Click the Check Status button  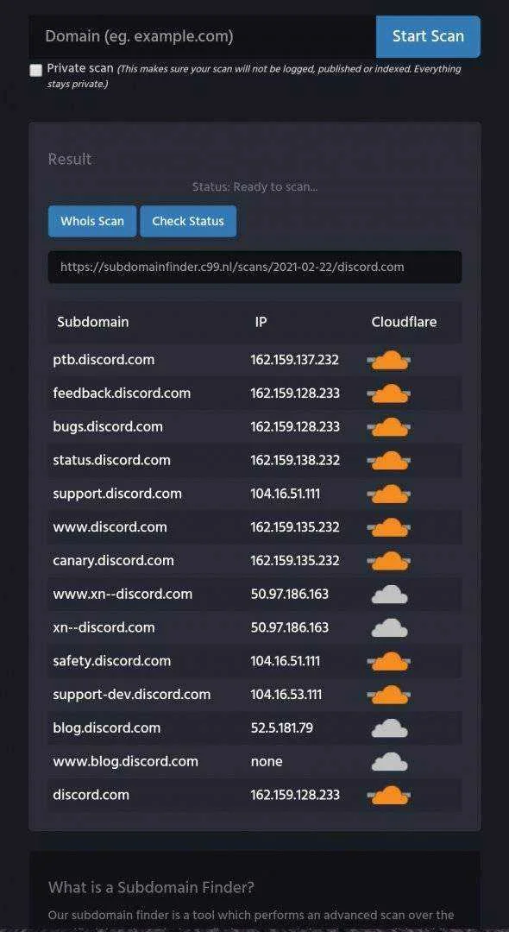pyautogui.click(x=188, y=221)
